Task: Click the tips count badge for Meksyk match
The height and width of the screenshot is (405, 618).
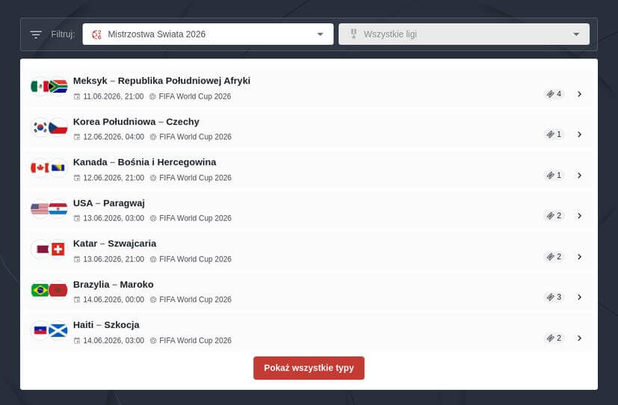Action: [x=554, y=94]
